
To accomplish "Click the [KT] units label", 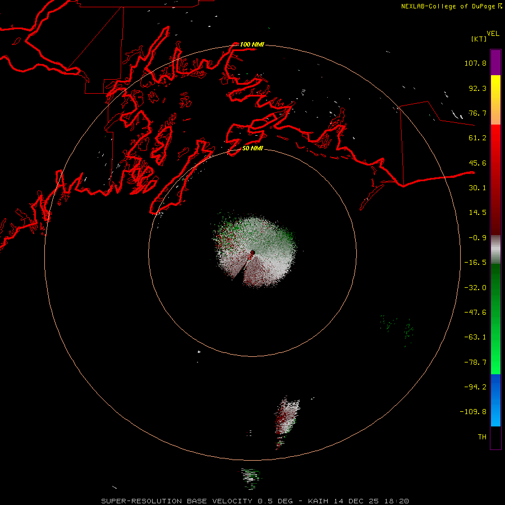I will (x=479, y=39).
